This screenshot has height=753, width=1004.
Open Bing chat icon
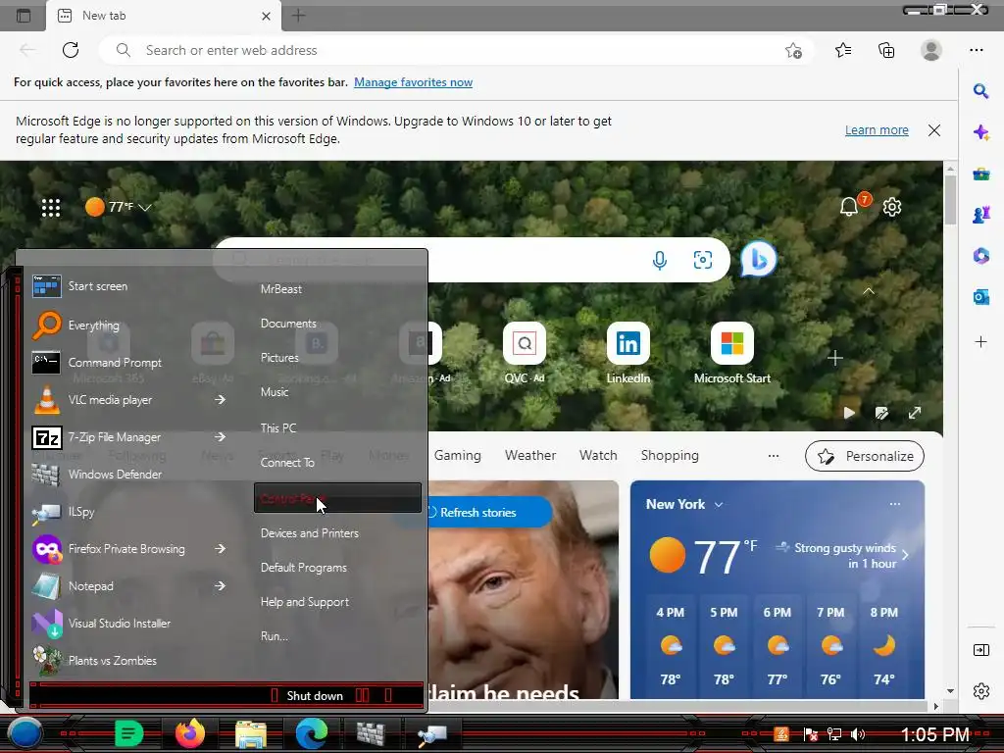point(758,259)
